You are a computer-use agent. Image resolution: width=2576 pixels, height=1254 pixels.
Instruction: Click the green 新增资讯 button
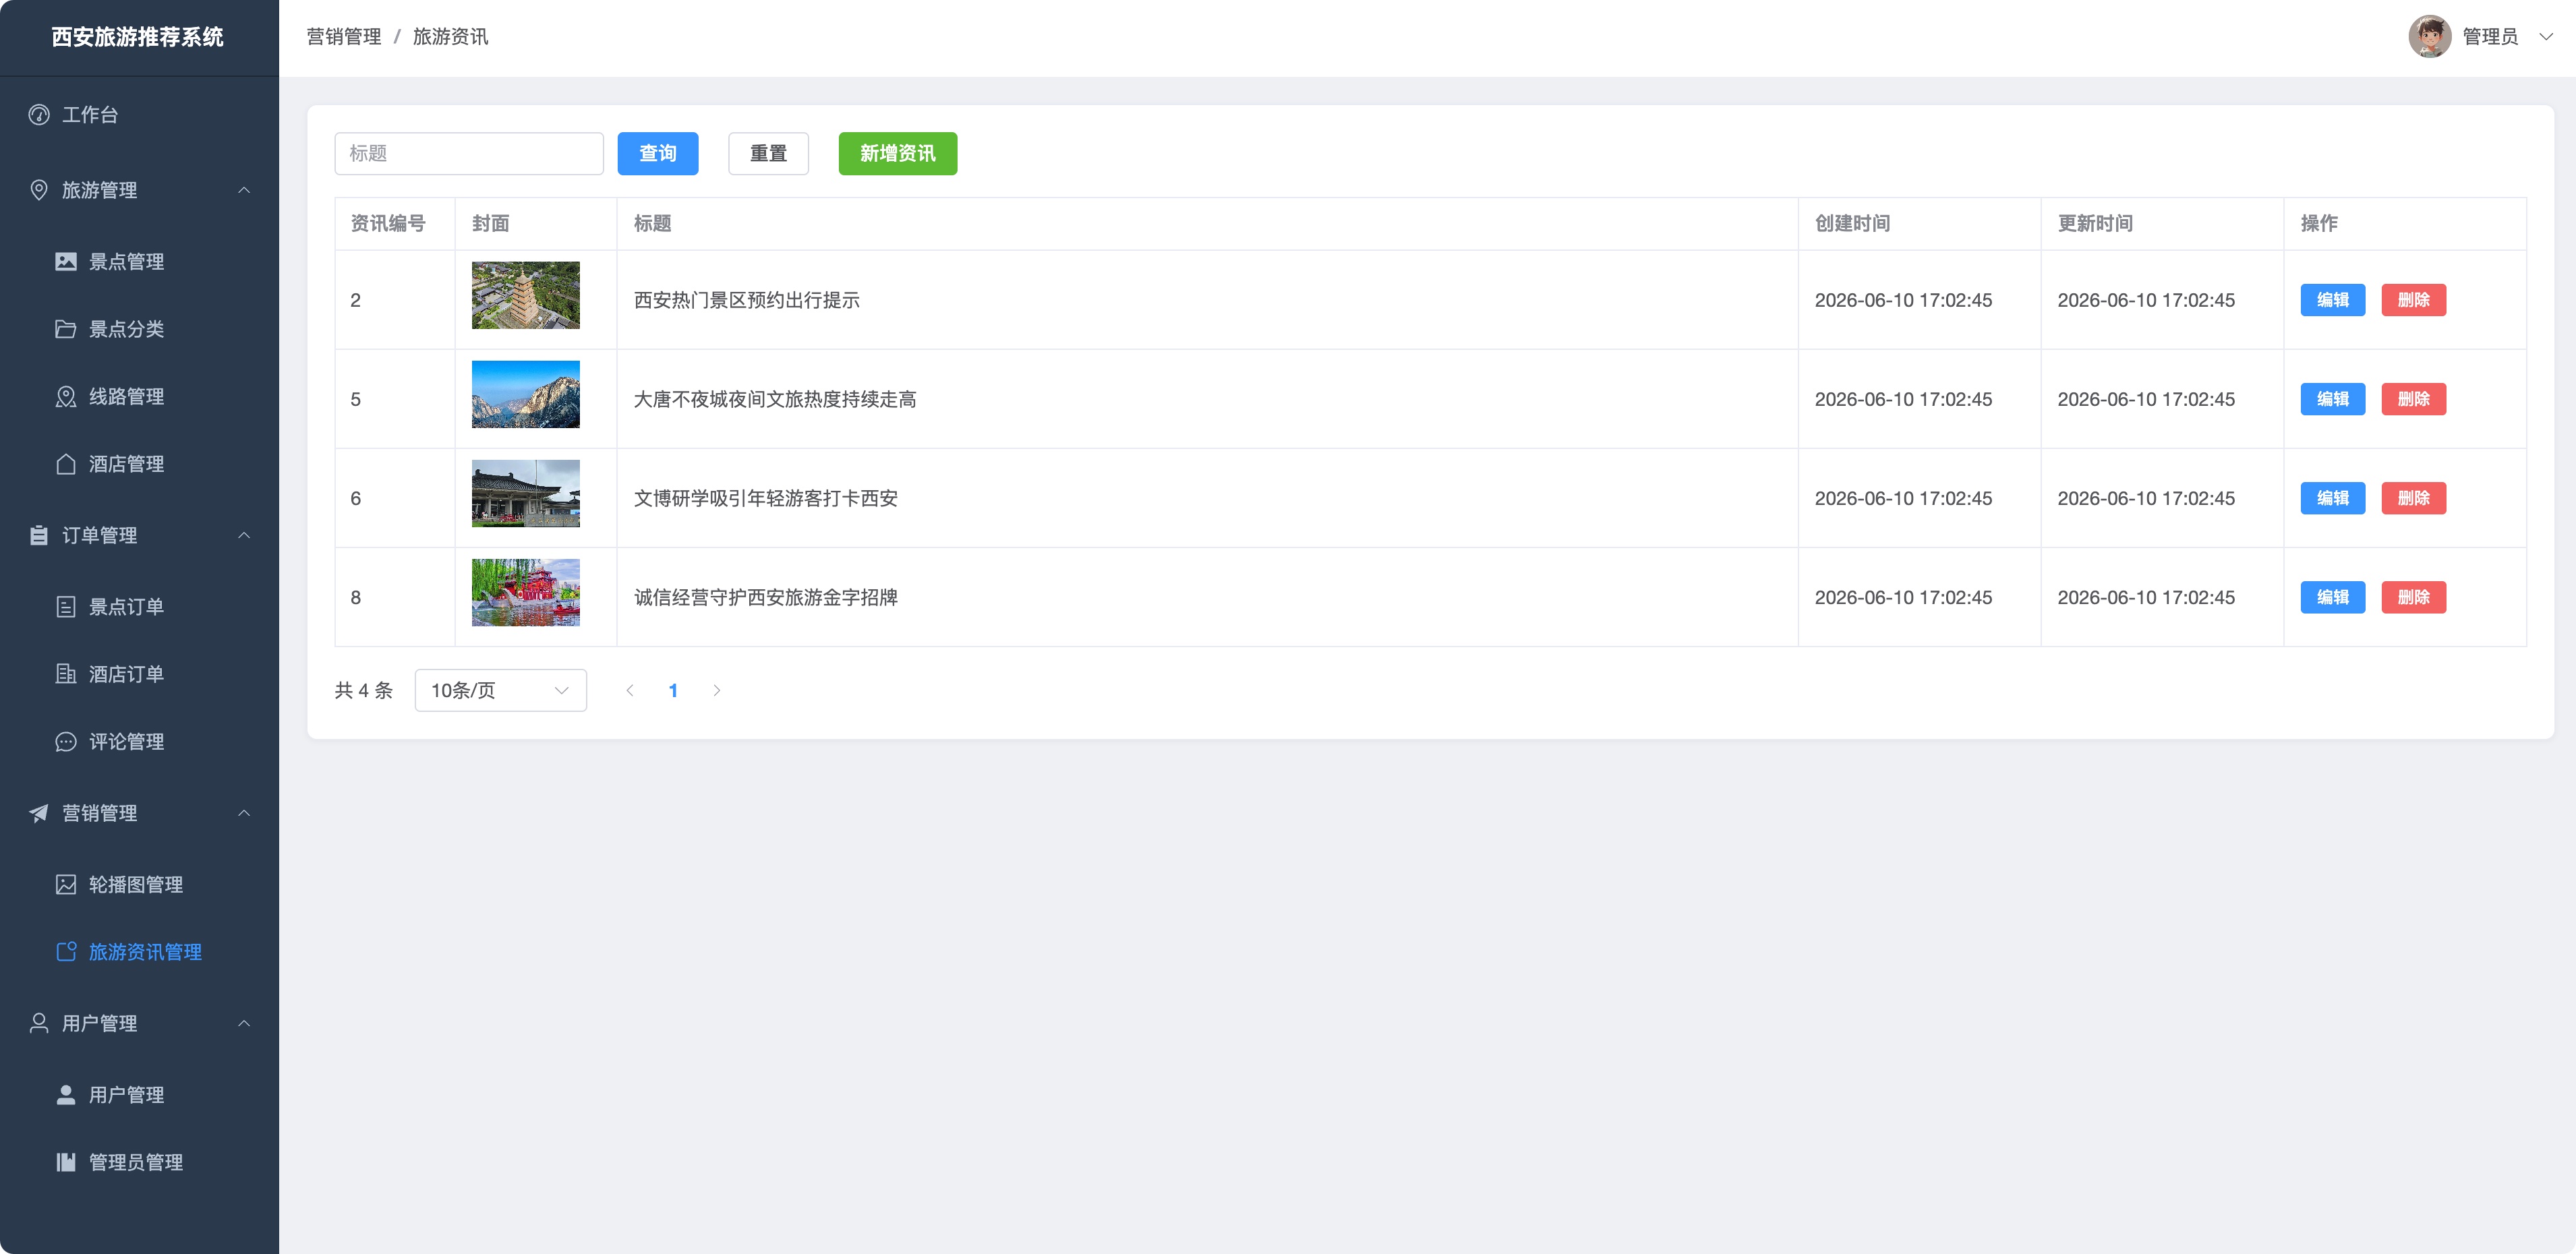897,154
